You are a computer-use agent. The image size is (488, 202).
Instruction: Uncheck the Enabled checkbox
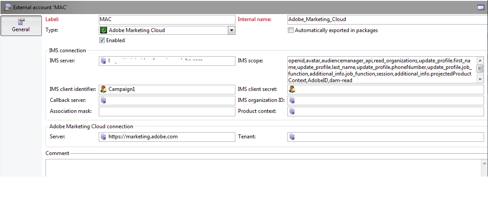pos(102,40)
